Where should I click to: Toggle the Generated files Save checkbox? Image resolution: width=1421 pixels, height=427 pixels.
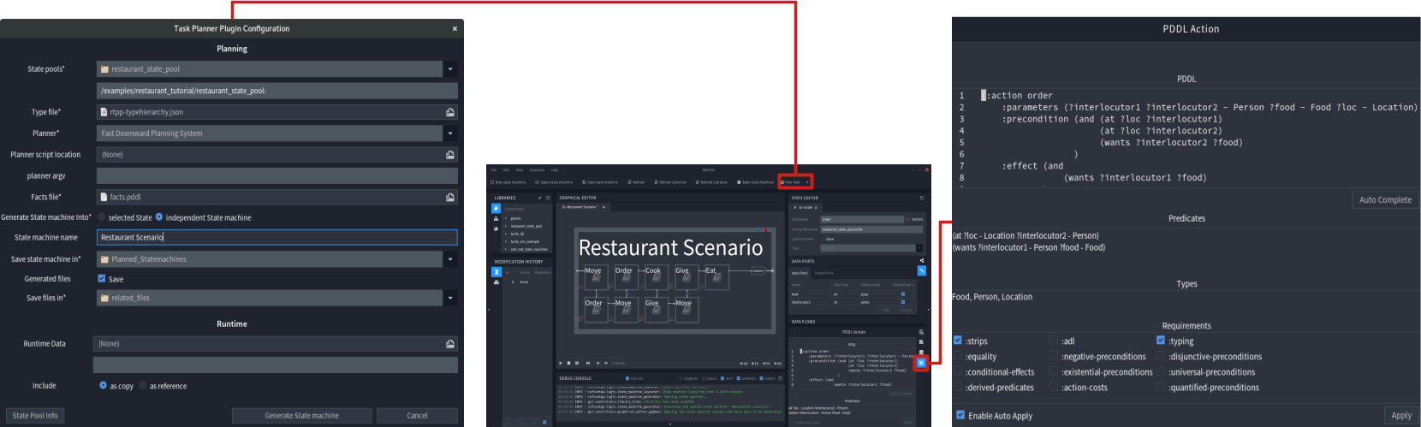(102, 279)
